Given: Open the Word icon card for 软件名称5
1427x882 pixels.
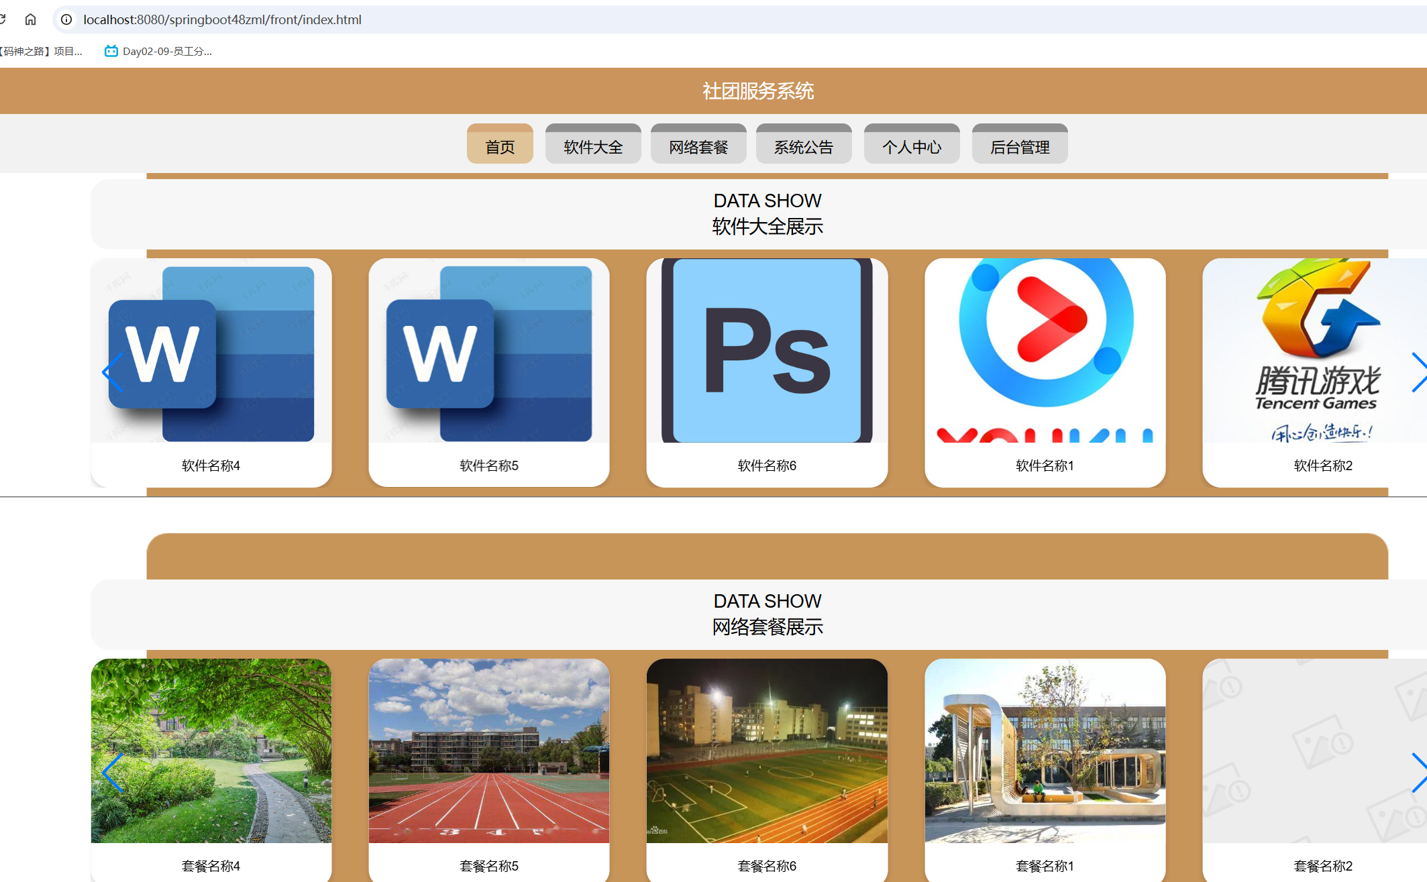Looking at the screenshot, I should point(489,350).
